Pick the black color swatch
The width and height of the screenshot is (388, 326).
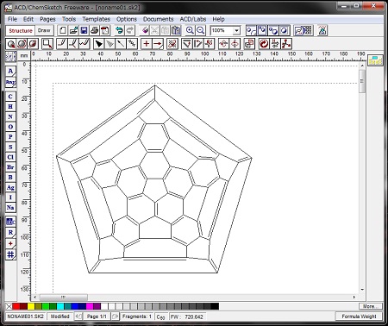pos(215,306)
